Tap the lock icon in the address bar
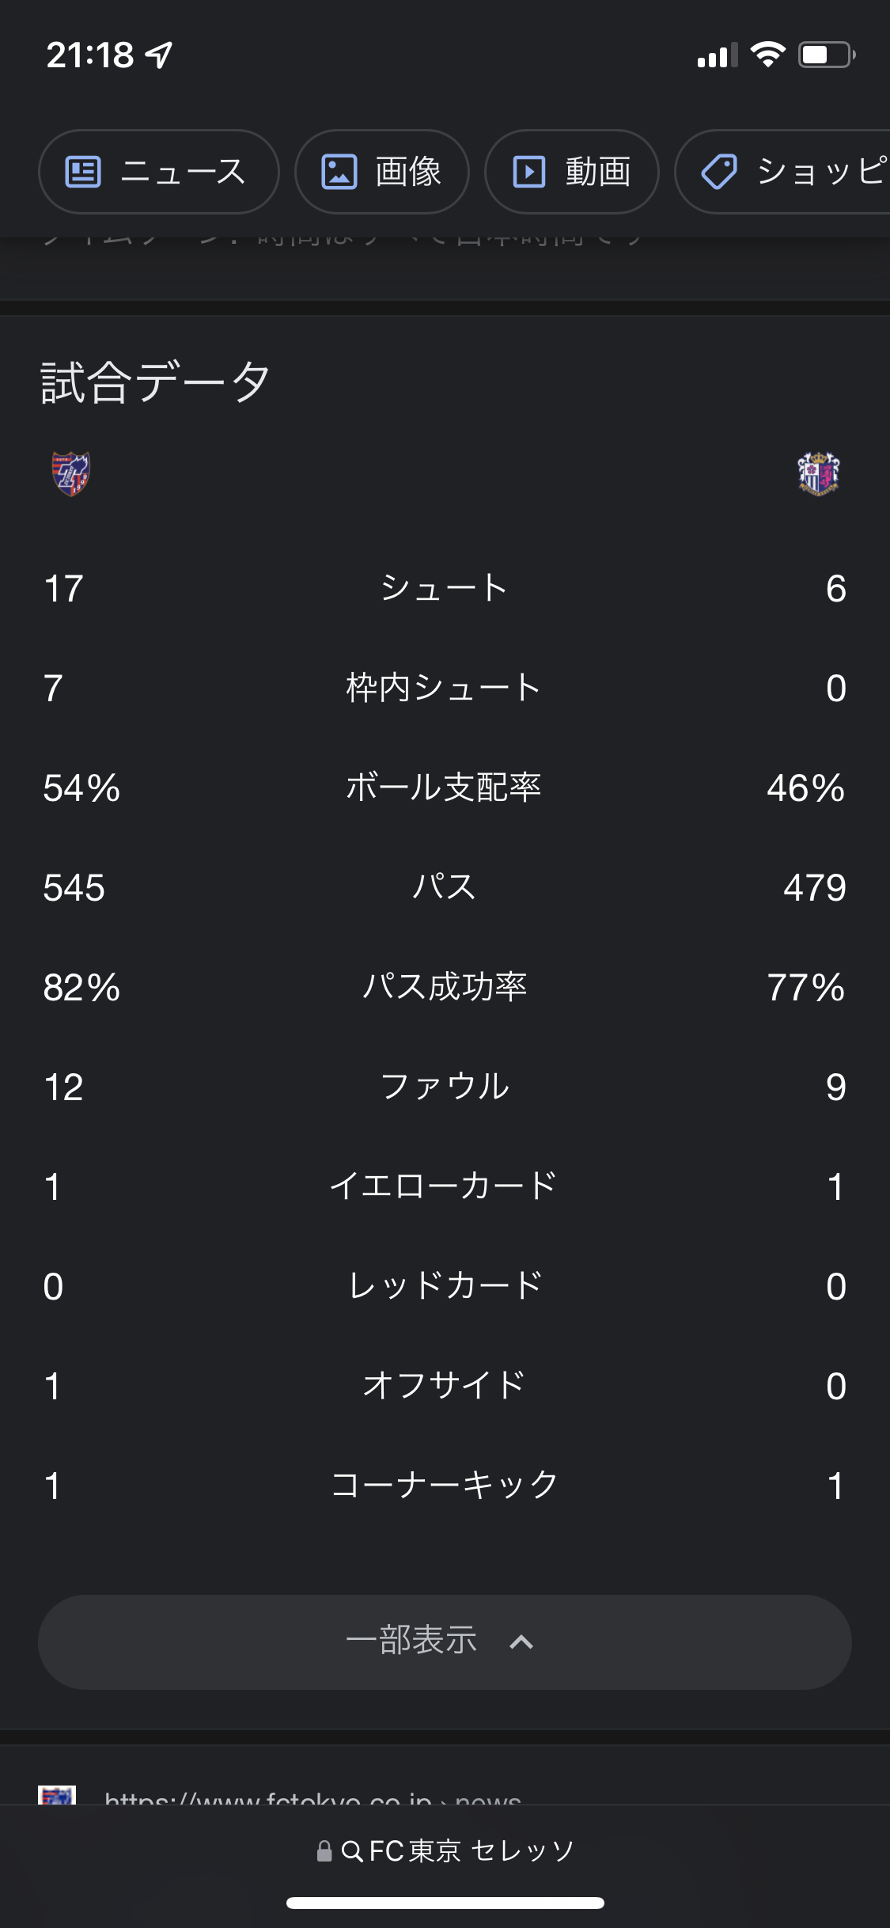The height and width of the screenshot is (1928, 890). point(324,1850)
